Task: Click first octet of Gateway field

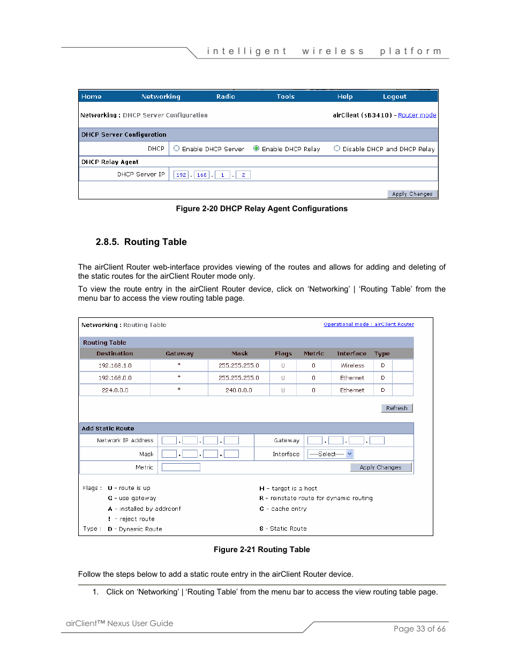Action: click(x=315, y=441)
